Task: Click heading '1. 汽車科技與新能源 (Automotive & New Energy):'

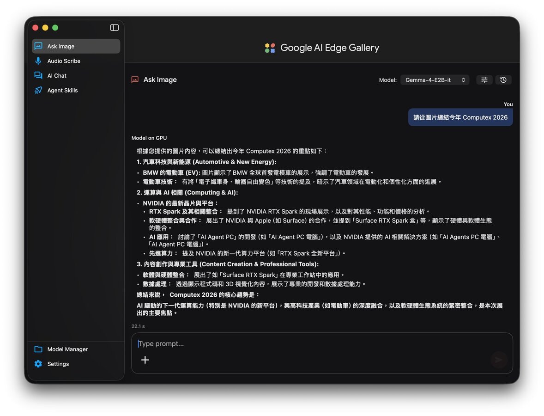Action: (x=206, y=162)
